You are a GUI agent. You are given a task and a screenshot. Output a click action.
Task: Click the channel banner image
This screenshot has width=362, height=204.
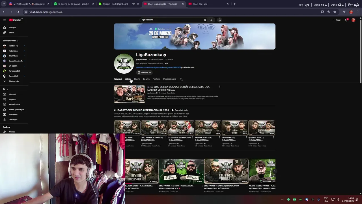click(195, 37)
